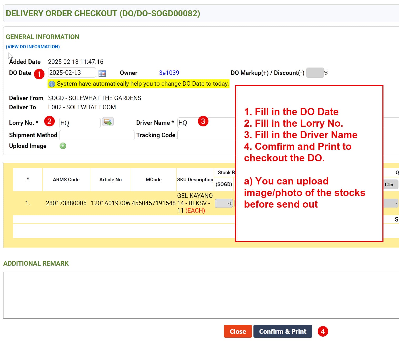Click the SOGD stock balance box showing -1
The width and height of the screenshot is (399, 355).
point(224,203)
